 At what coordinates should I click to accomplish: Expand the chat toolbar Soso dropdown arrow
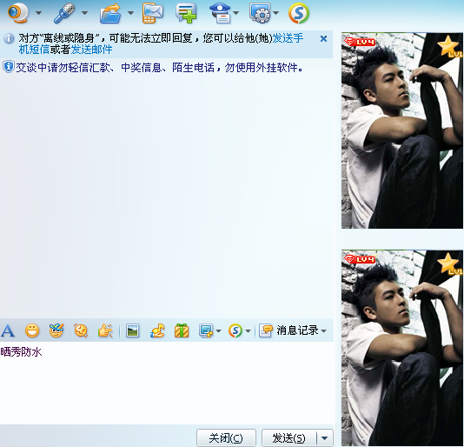click(x=248, y=330)
